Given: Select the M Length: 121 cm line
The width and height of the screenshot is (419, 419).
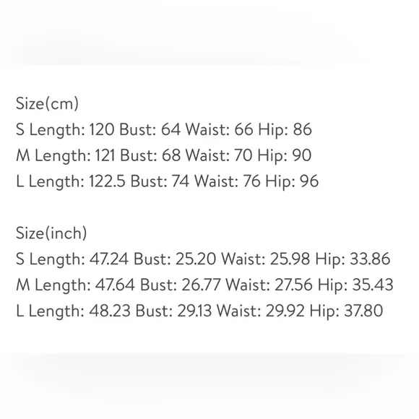Looking at the screenshot, I should point(164,155).
